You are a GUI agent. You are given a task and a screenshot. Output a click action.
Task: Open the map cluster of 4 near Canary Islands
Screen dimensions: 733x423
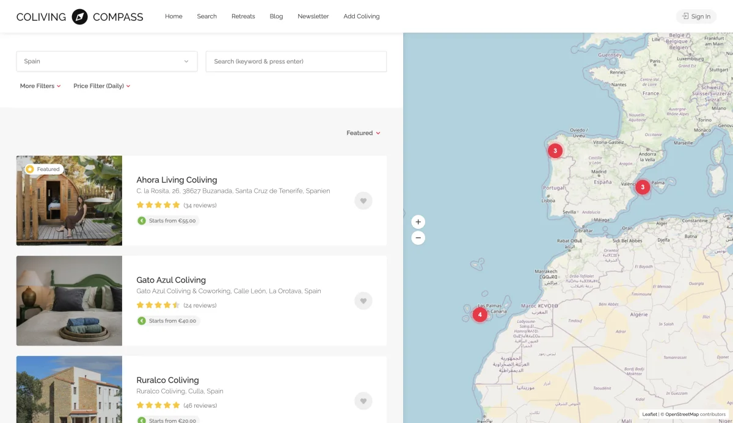pos(480,315)
